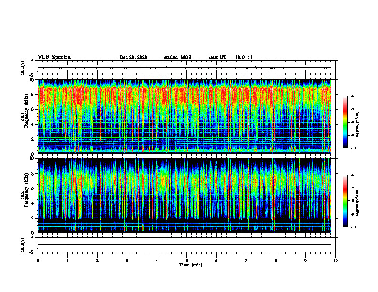
Task: Click the ch.1 color bar axis title
Action: pos(357,125)
